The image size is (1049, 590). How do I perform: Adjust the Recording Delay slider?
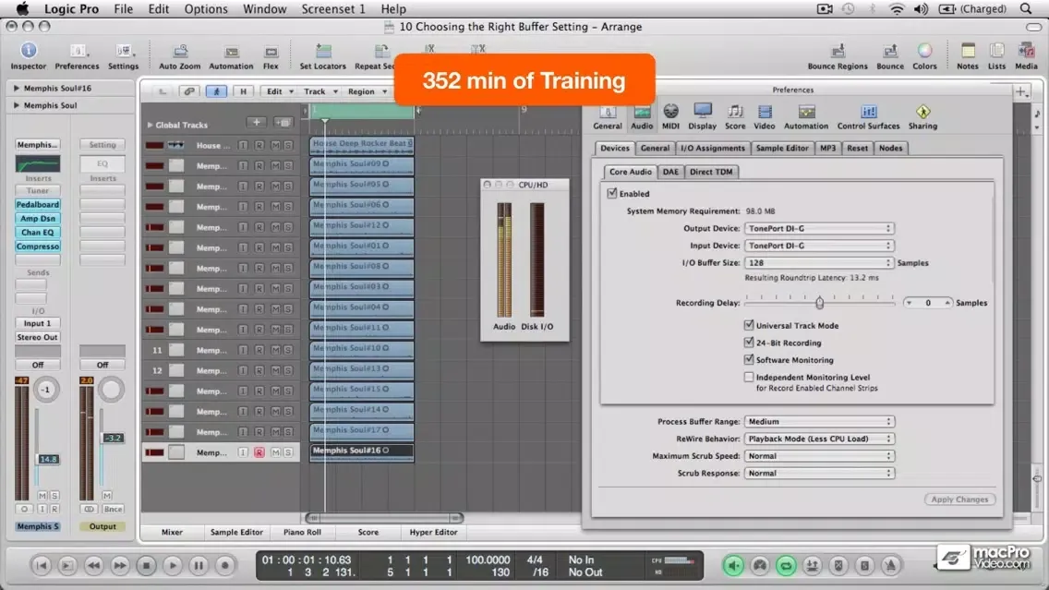coord(819,302)
